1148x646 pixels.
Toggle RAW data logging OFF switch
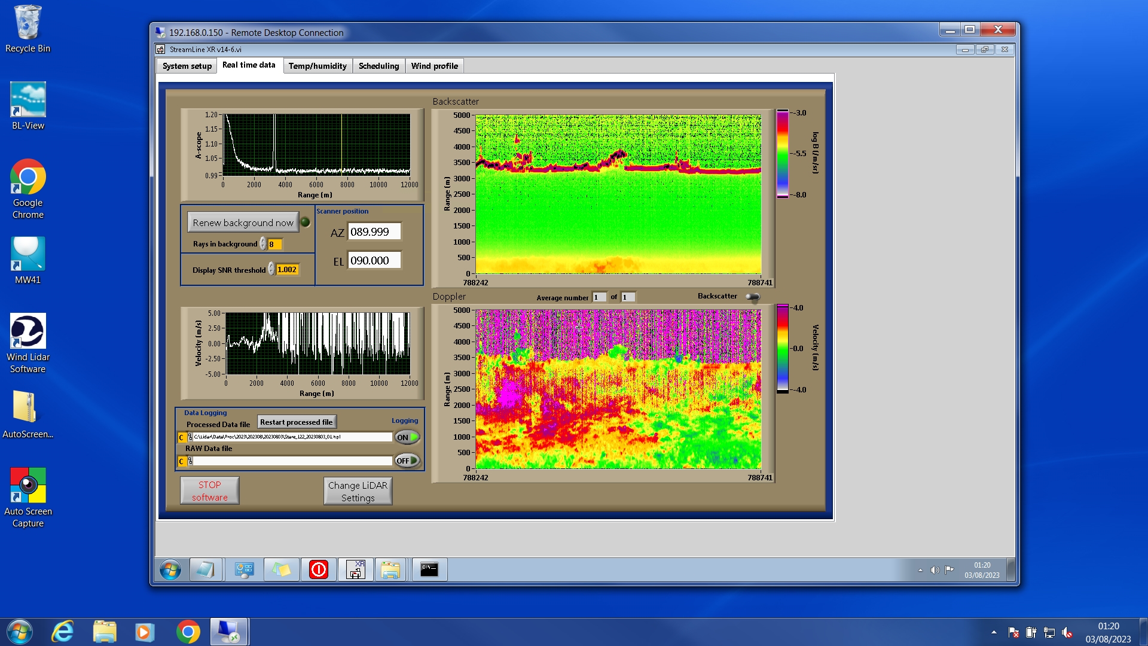pyautogui.click(x=407, y=461)
